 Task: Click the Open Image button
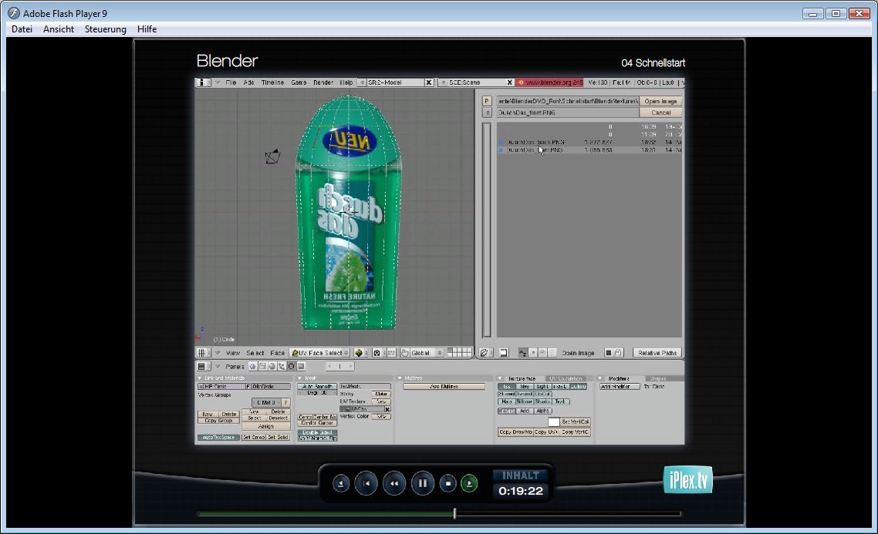pos(660,101)
